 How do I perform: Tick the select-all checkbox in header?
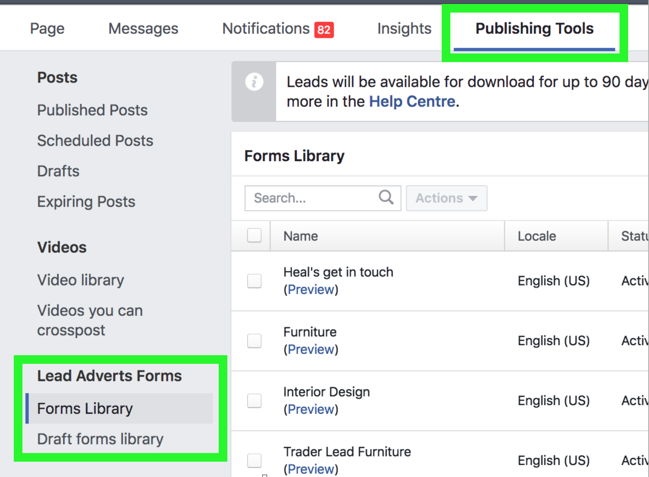click(x=254, y=235)
